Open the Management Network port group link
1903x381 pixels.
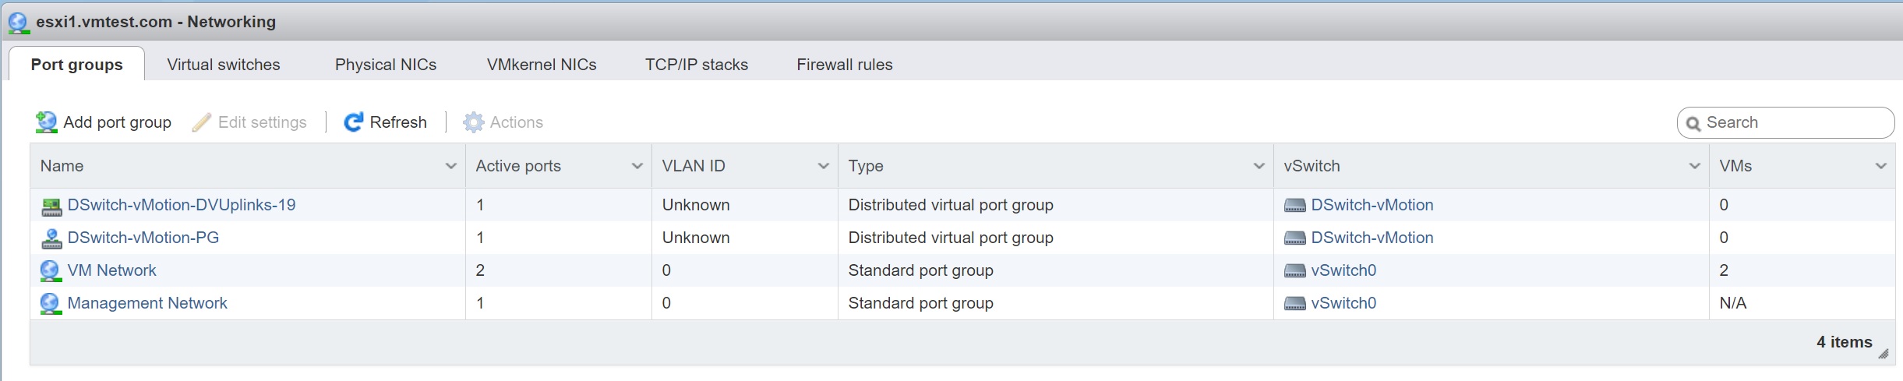coord(147,303)
